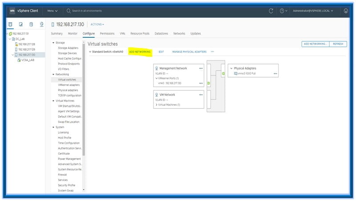This screenshot has height=201, width=356.
Task: Switch to the Monitor tab
Action: coord(73,33)
